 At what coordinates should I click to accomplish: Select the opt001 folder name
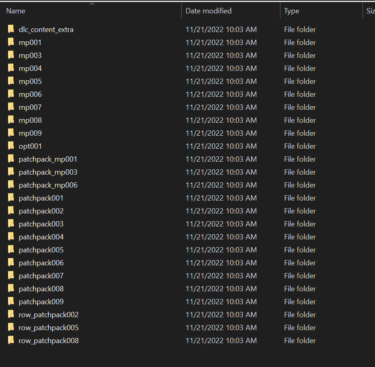(x=30, y=146)
